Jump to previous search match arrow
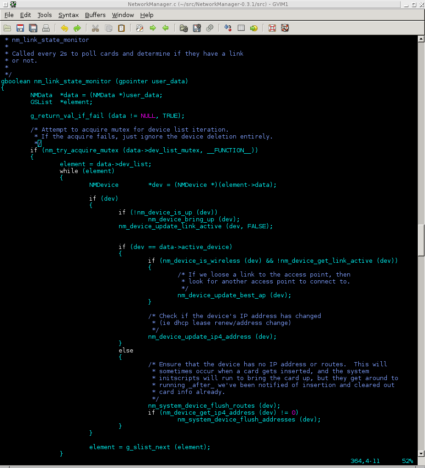The image size is (425, 468). (x=166, y=28)
